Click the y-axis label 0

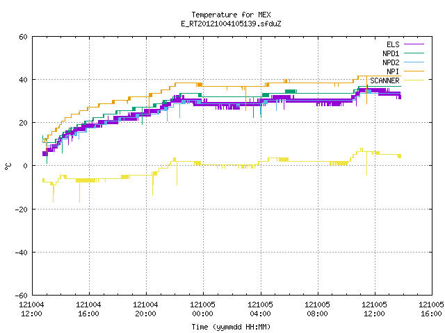pos(26,166)
